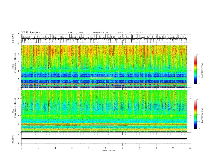This screenshot has height=166, width=214.
Task: Click the time axis tick label "7"
Action: pos(139,148)
